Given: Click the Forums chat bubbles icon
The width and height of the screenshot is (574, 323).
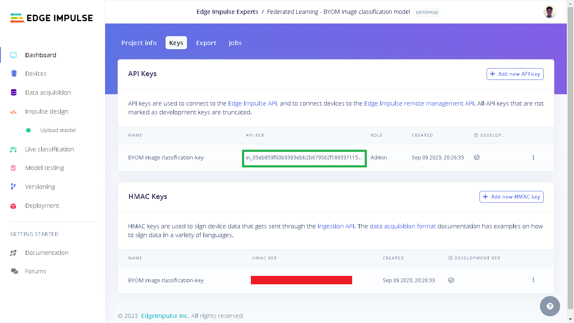Looking at the screenshot, I should tap(14, 271).
